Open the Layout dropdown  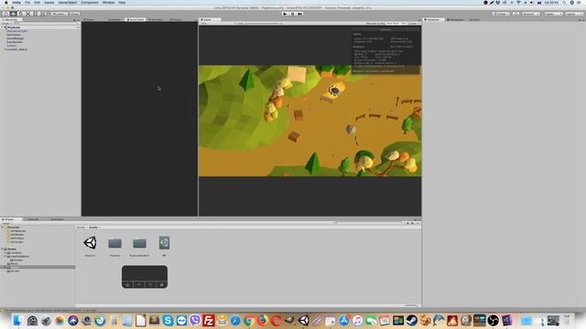(573, 14)
